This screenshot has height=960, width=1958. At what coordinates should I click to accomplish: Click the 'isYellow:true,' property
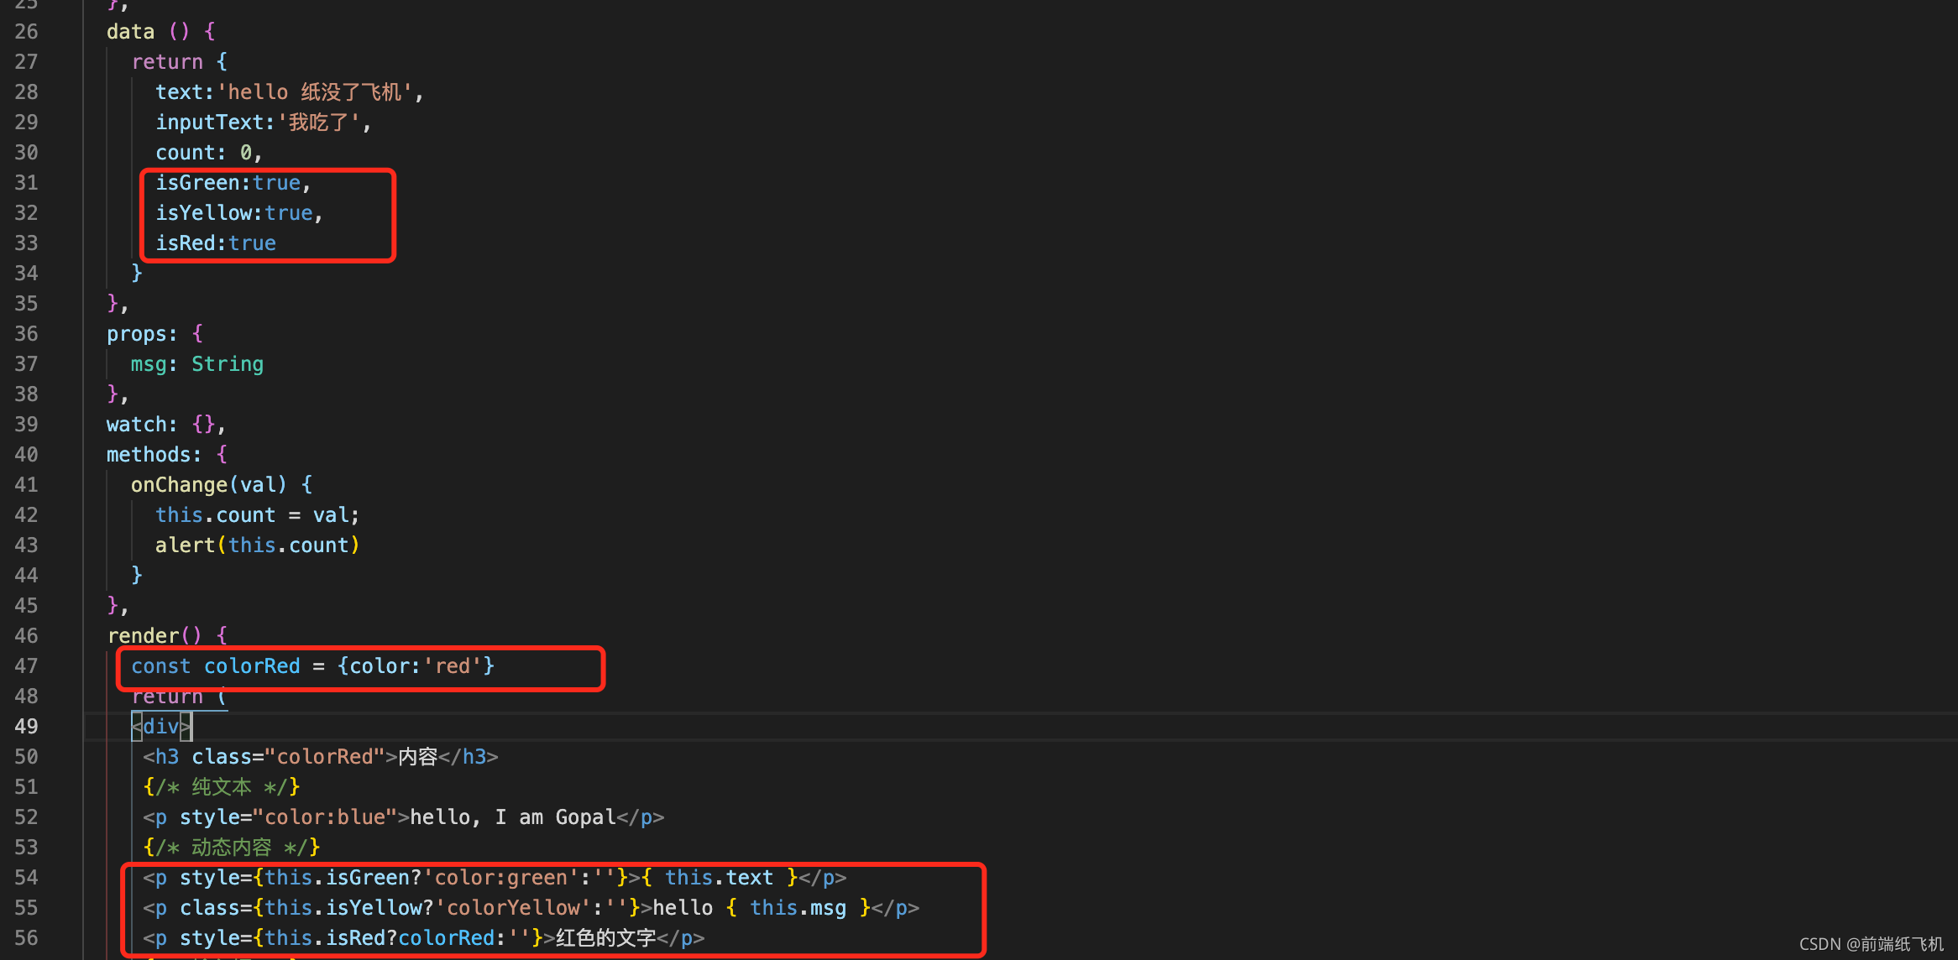pos(239,213)
